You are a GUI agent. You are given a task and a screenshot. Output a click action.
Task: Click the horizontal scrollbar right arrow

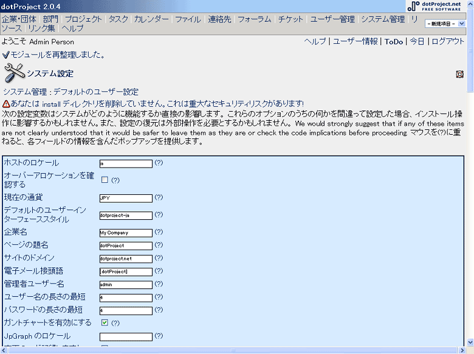tap(462, 350)
